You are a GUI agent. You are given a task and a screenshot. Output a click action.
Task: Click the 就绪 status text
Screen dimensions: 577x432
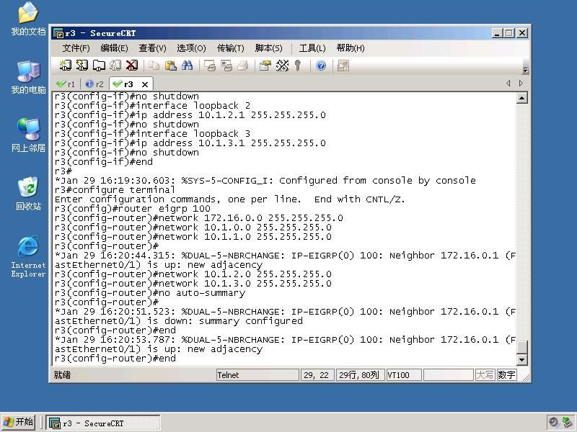click(x=62, y=375)
